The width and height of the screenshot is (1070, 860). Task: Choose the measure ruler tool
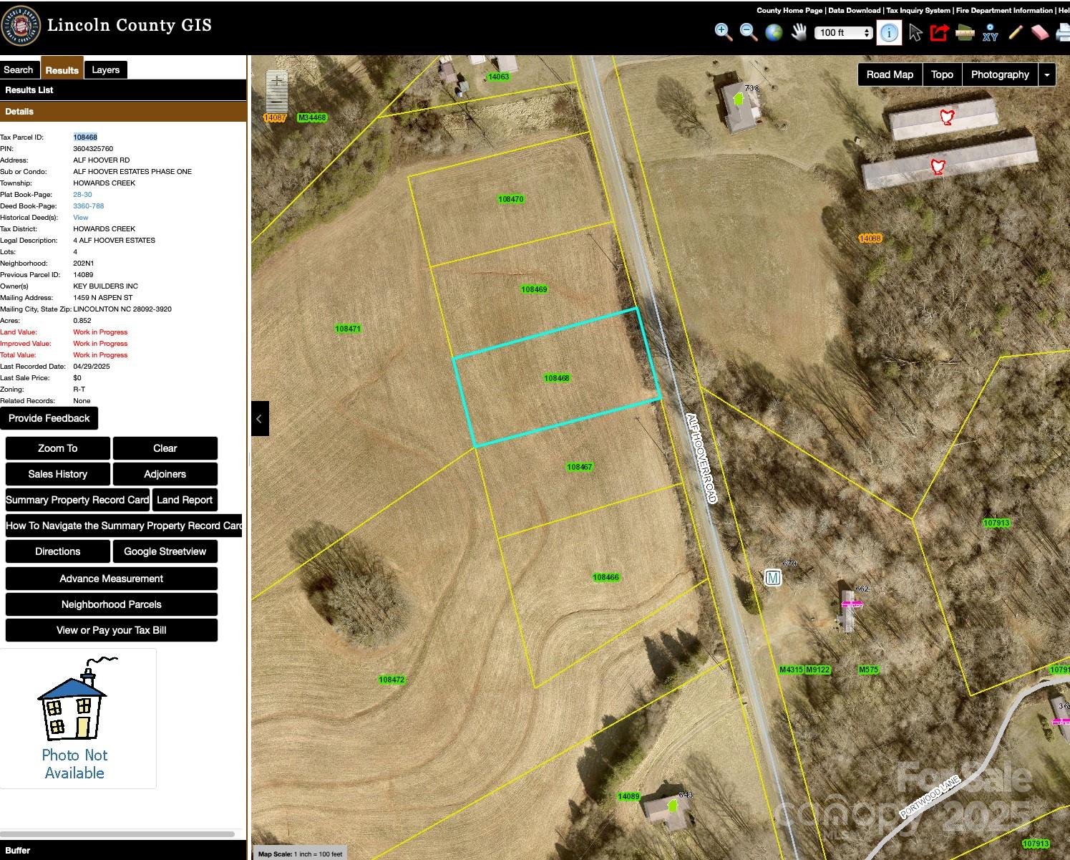[x=965, y=32]
